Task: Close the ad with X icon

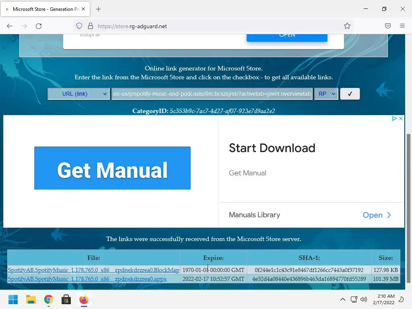Action: coord(401,119)
